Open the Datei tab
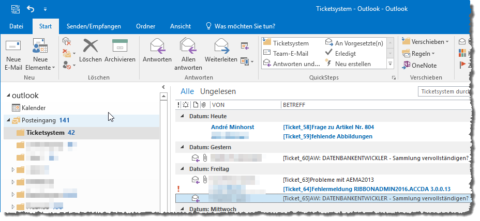480x221 pixels. [16, 26]
